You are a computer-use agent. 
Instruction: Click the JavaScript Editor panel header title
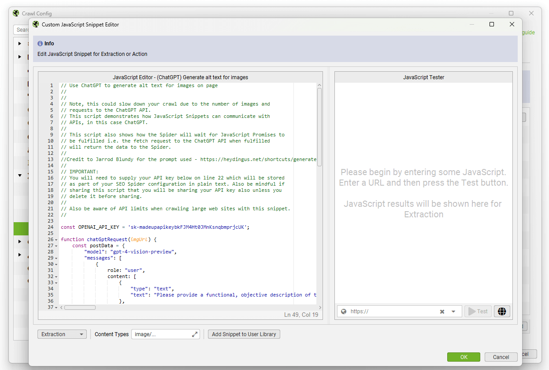pyautogui.click(x=180, y=77)
